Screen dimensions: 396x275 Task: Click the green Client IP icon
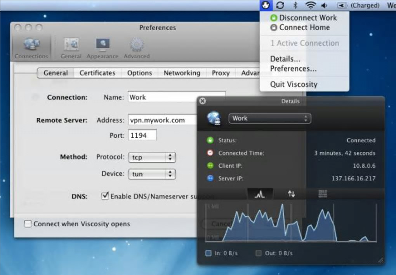point(210,166)
